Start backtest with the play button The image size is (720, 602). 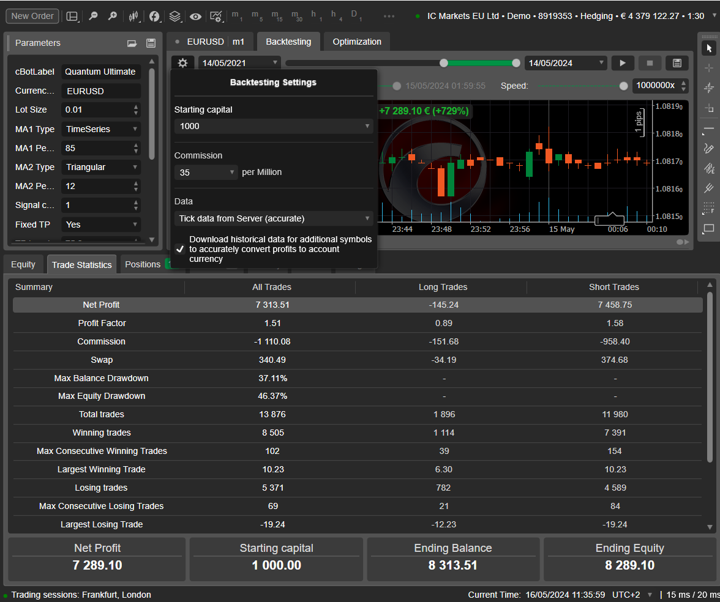(623, 63)
